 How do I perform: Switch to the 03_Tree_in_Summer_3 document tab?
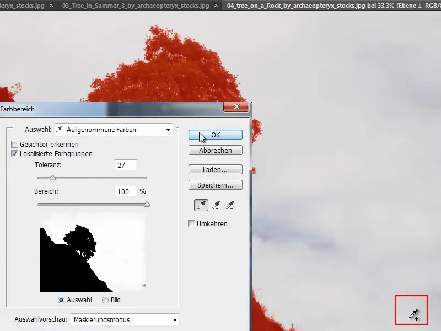[x=136, y=6]
